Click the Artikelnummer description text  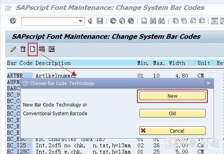coord(56,76)
